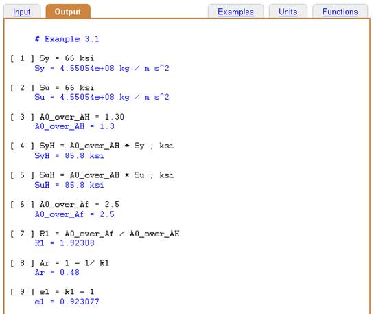The image size is (374, 314).
Task: Select the Output tab
Action: pyautogui.click(x=68, y=12)
